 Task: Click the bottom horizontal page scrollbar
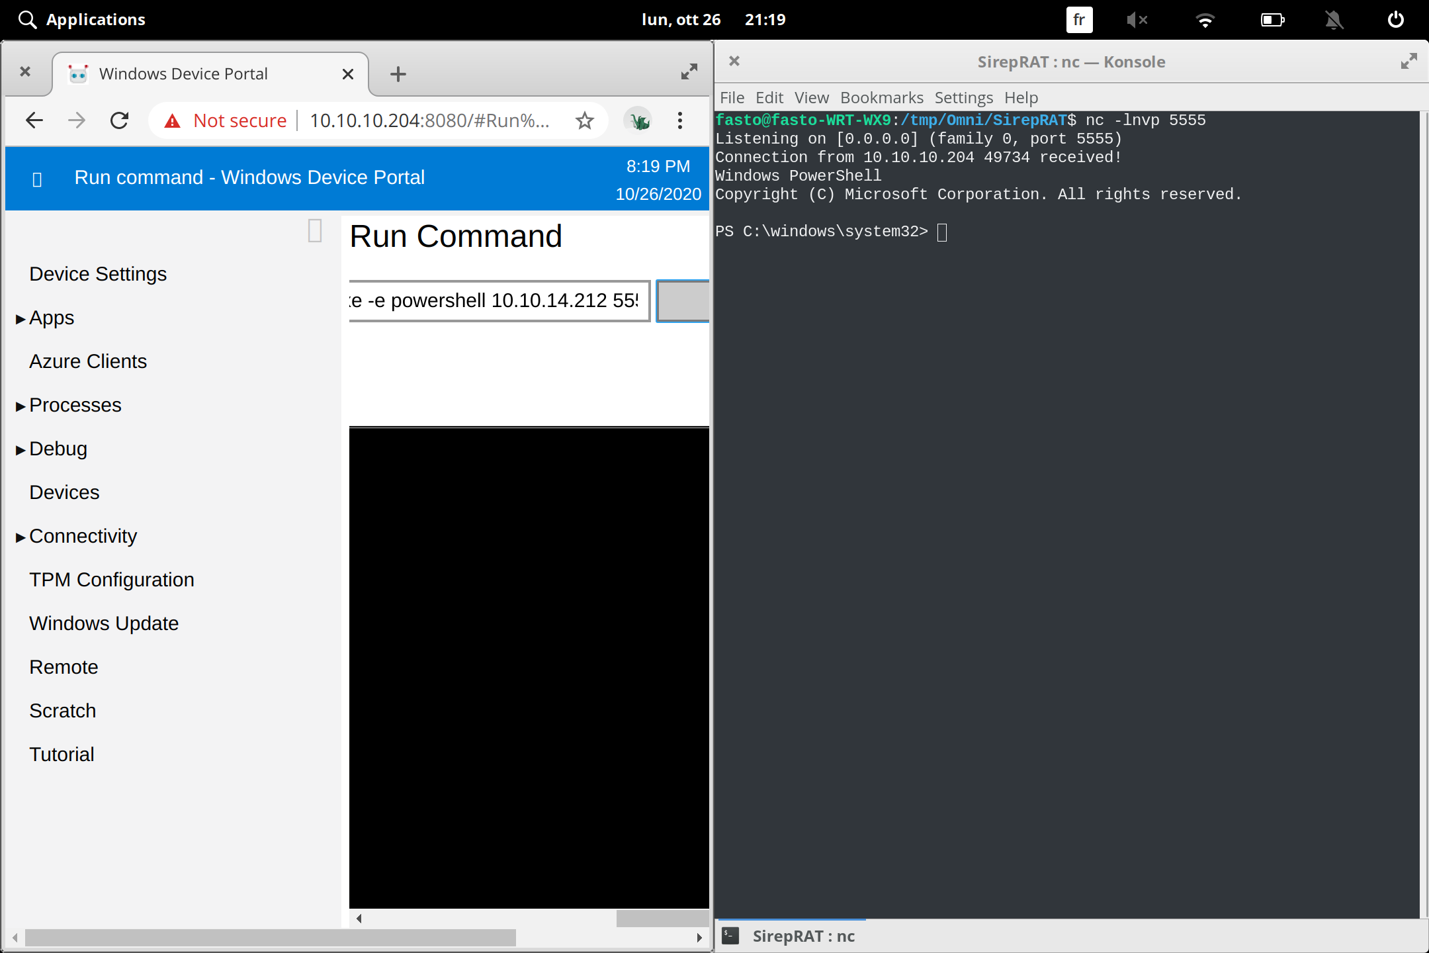pos(270,937)
